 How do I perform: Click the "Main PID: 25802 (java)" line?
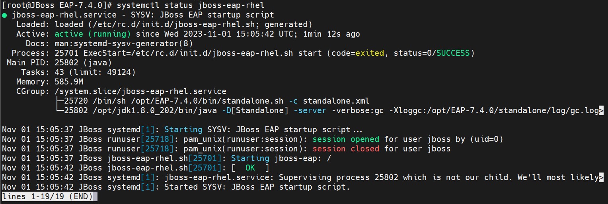coord(59,63)
